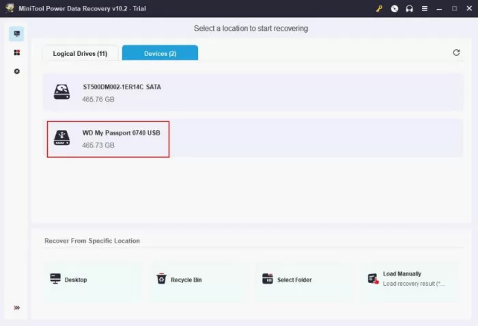This screenshot has height=326, width=478.
Task: Select the ST500DM002-1ER14C SATA disk
Action: (253, 93)
